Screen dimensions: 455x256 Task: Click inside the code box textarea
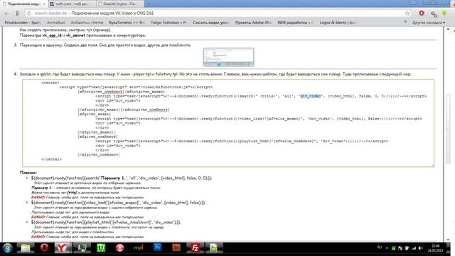228,123
